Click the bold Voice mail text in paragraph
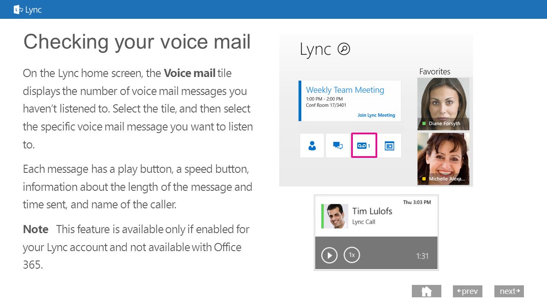This screenshot has height=308, width=547. (x=189, y=73)
